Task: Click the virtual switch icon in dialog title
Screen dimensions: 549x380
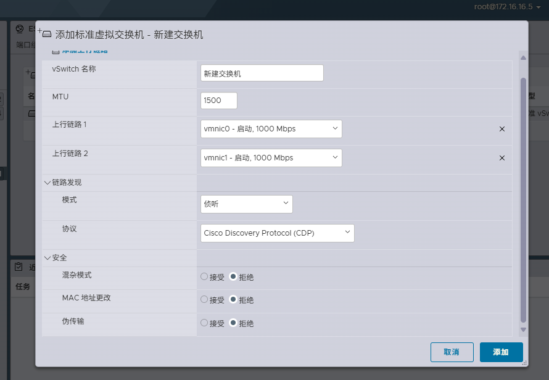Action: pyautogui.click(x=47, y=35)
